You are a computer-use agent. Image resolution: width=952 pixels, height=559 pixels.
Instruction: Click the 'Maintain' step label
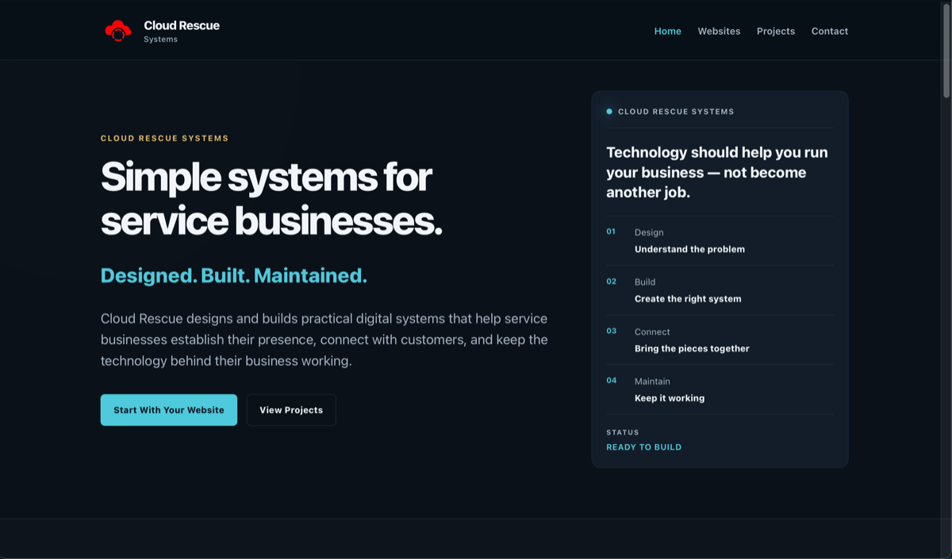tap(652, 381)
